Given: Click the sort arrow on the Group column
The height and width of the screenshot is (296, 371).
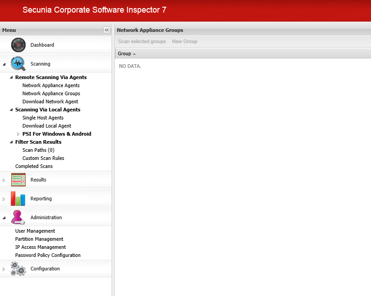Looking at the screenshot, I should click(134, 53).
